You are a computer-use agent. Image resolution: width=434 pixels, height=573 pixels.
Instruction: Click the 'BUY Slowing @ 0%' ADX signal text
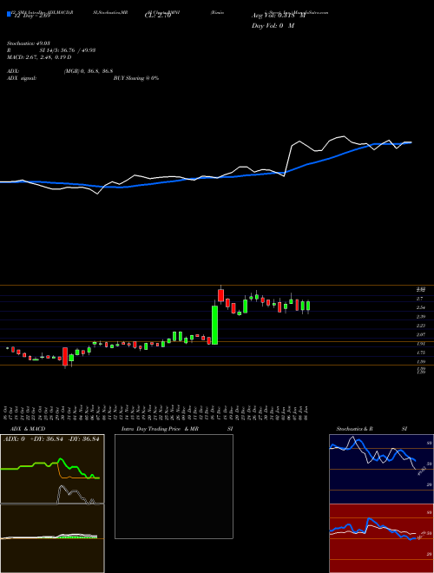[136, 78]
